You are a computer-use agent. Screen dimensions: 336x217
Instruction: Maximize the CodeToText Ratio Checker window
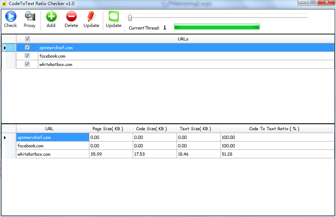click(313, 3)
